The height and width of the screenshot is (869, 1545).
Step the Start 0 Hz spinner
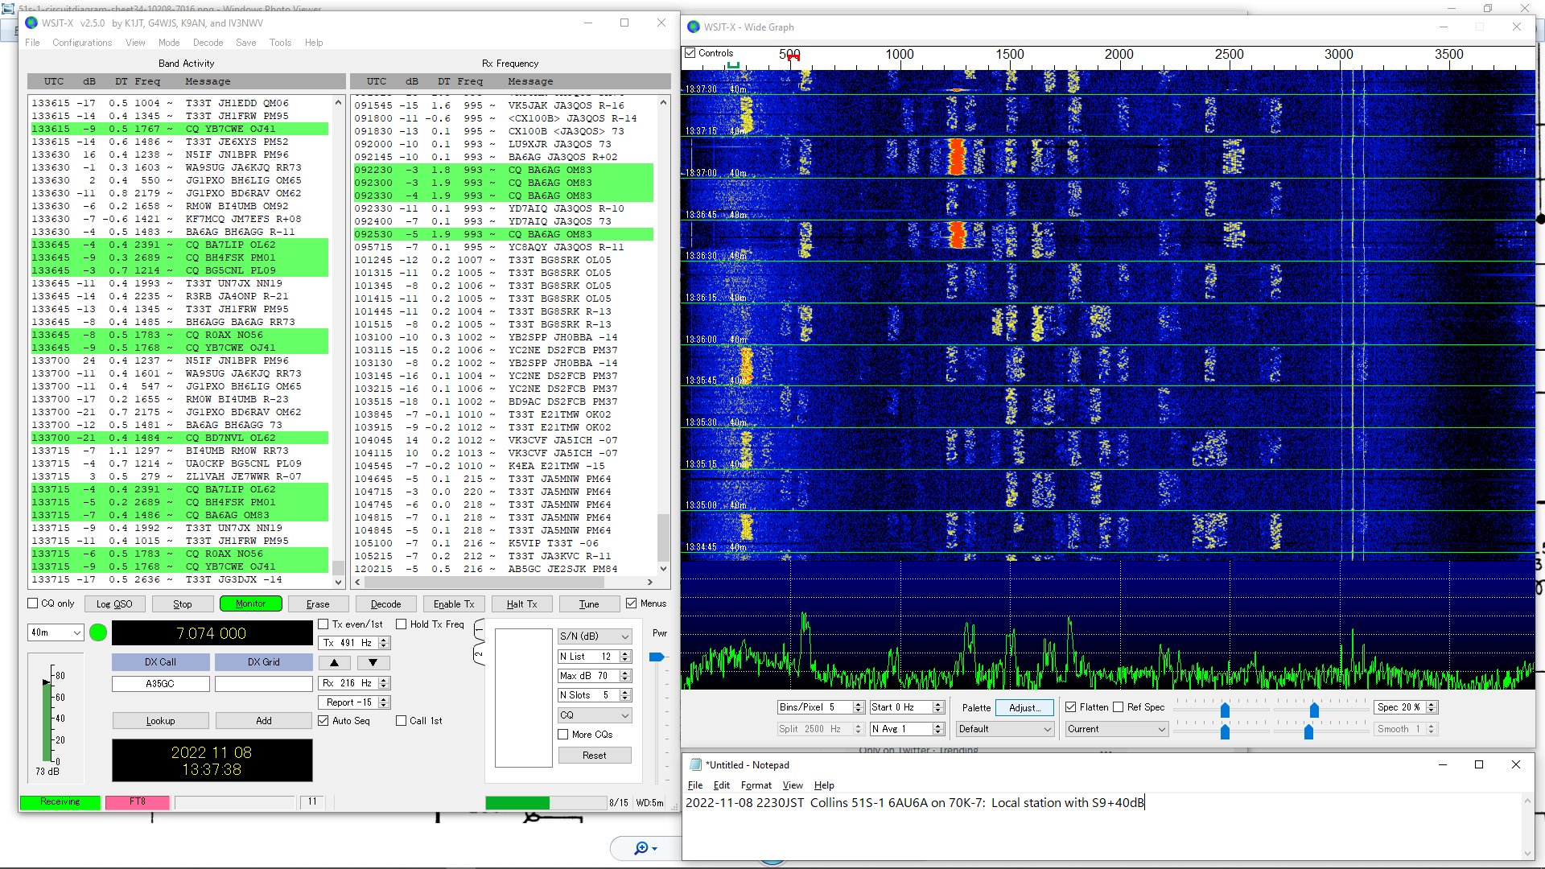pos(938,707)
